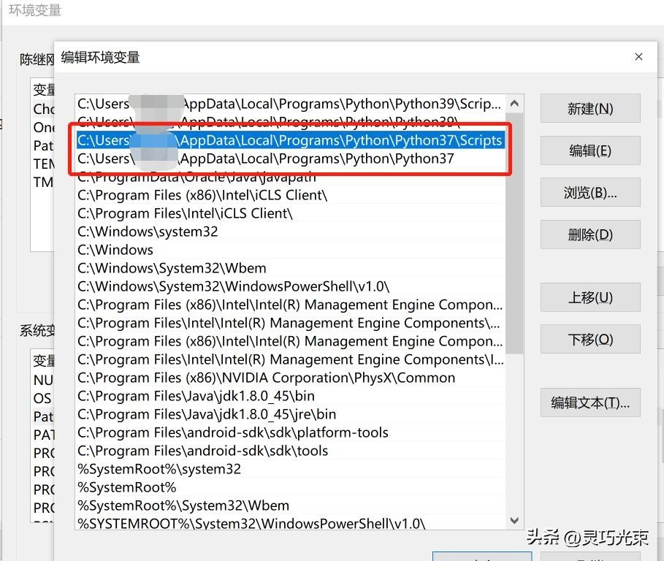The width and height of the screenshot is (664, 561).
Task: Click 下移(O) to move entry down
Action: click(x=590, y=339)
